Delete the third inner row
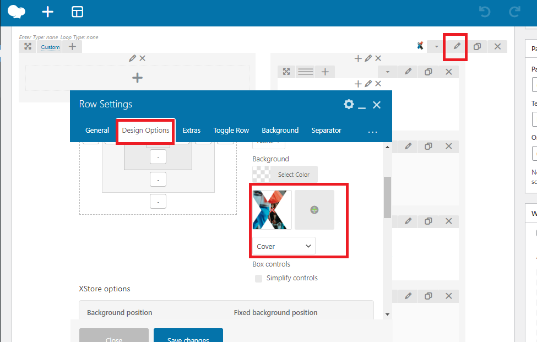This screenshot has width=537, height=342. pos(449,221)
